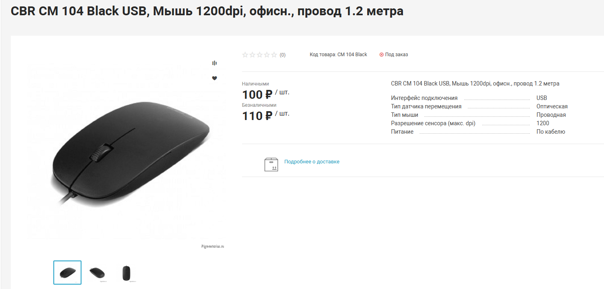
Task: Rate product with the fourth star
Action: 267,55
